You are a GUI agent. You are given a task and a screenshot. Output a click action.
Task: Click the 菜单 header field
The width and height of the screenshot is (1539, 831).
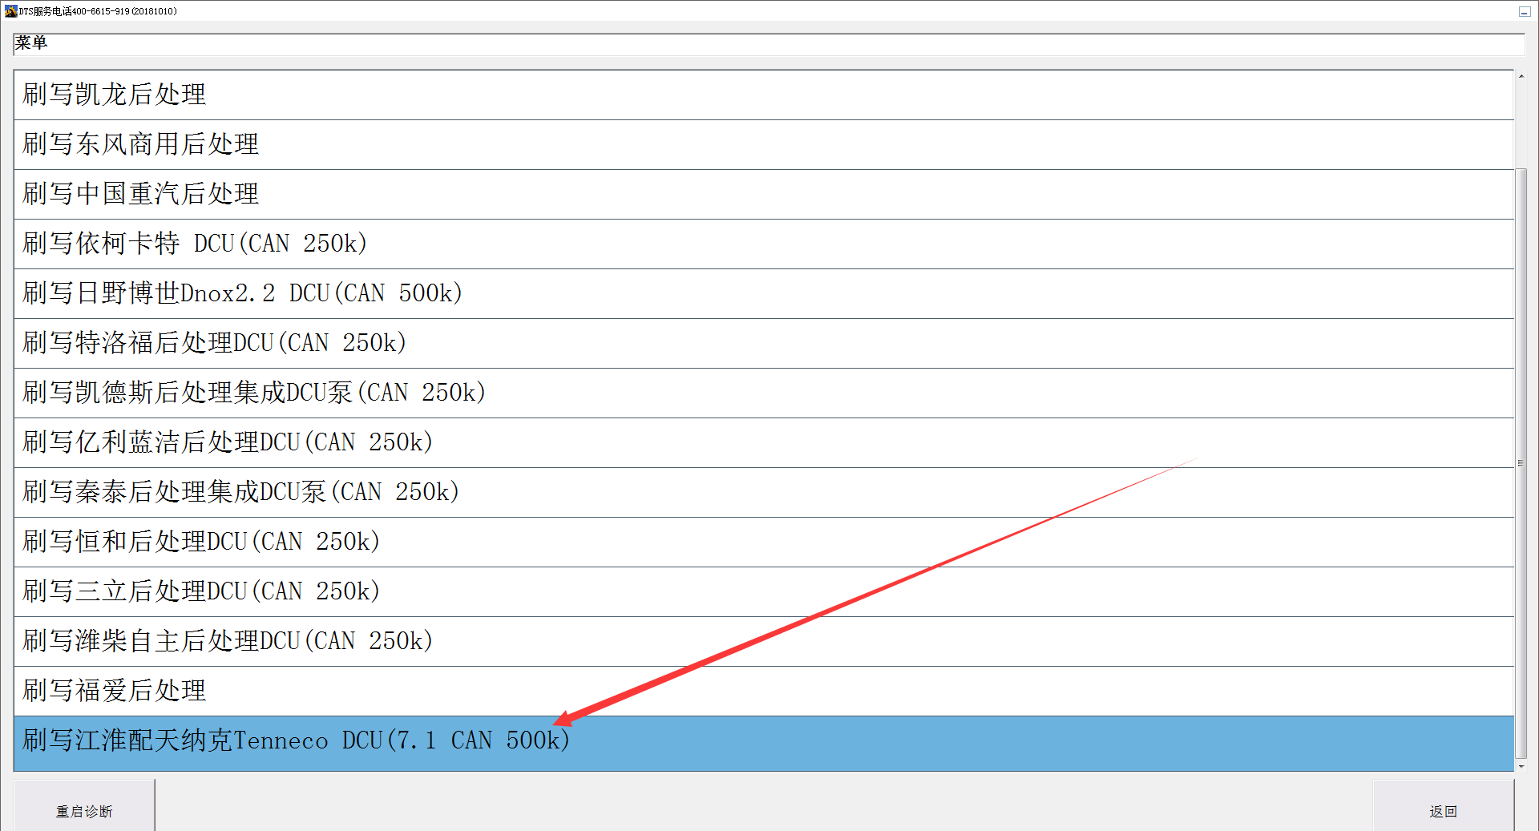pyautogui.click(x=769, y=44)
